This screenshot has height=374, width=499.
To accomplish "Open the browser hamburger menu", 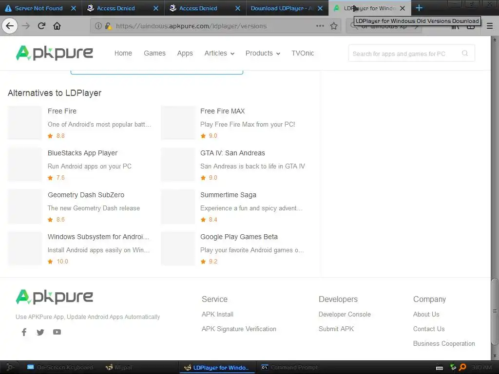I will pyautogui.click(x=490, y=26).
